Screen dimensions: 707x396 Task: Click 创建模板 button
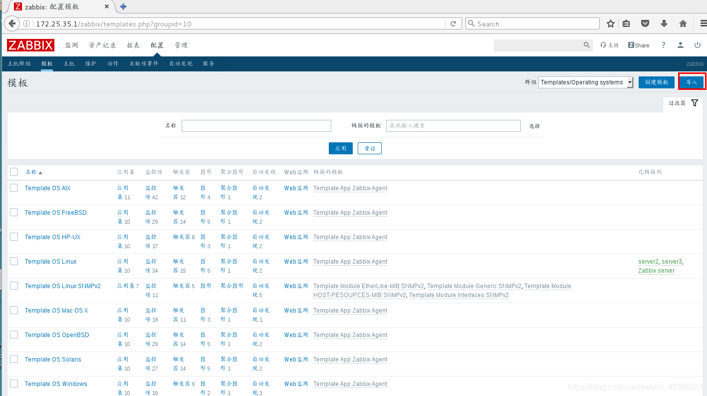(657, 82)
